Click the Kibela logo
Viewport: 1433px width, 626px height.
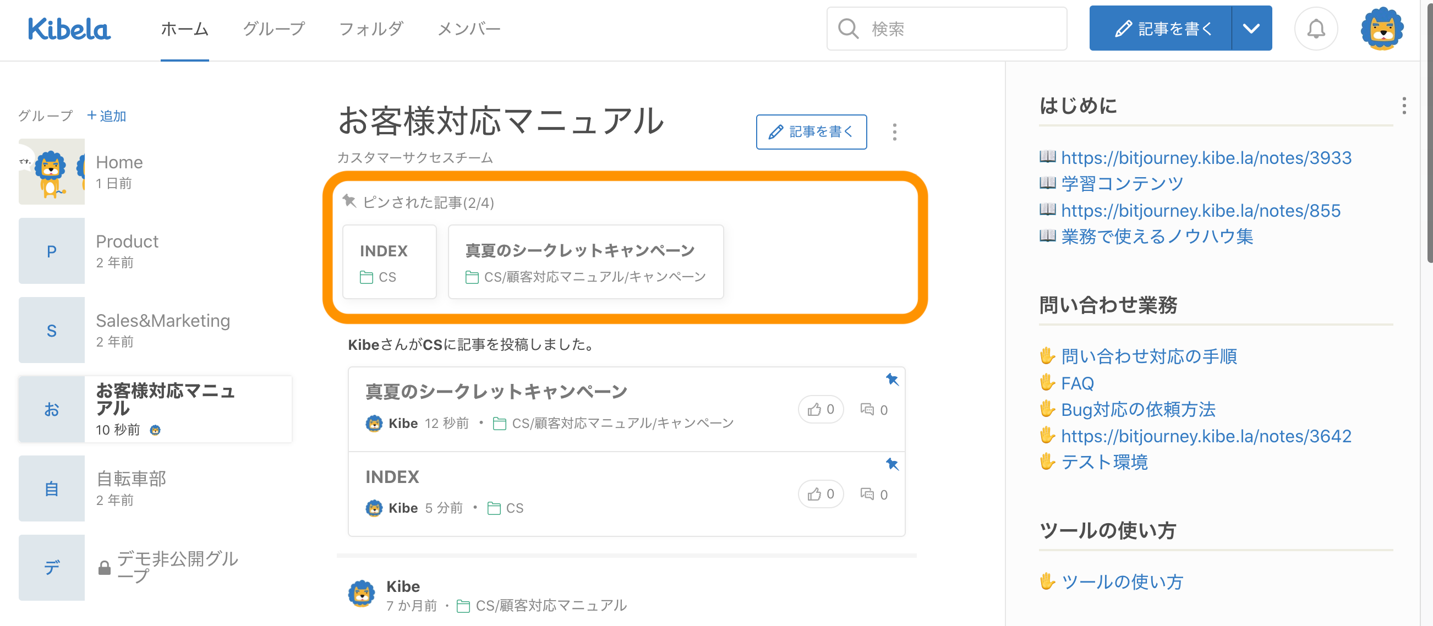pyautogui.click(x=69, y=29)
